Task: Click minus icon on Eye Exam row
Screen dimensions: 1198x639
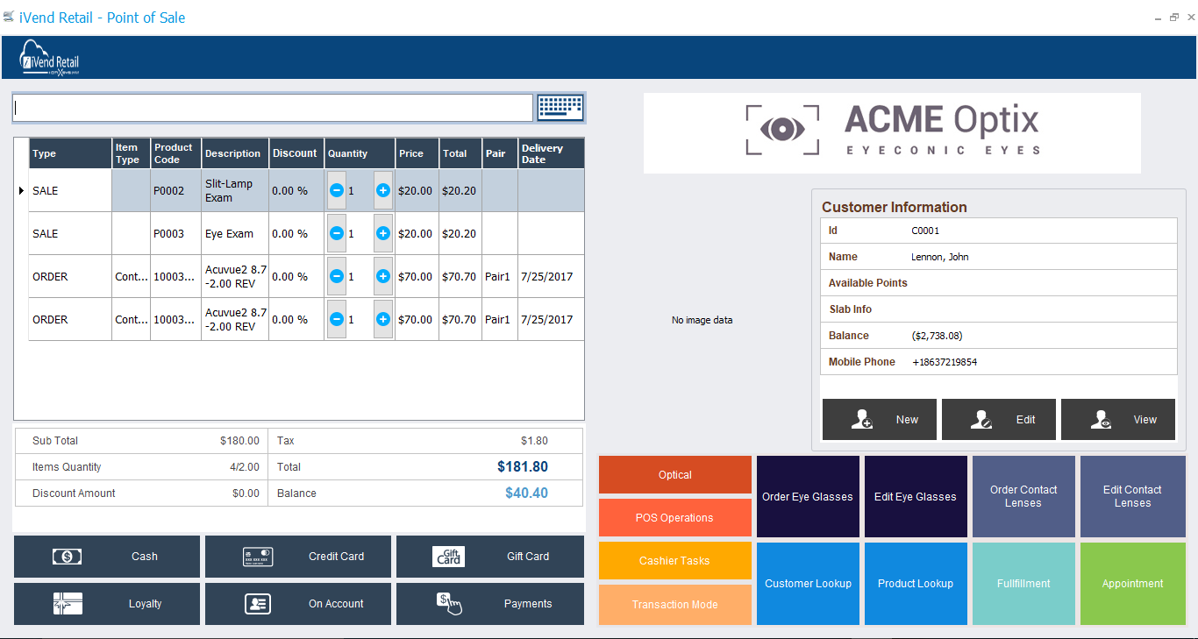Action: click(x=337, y=233)
